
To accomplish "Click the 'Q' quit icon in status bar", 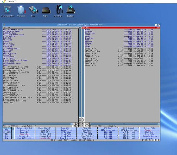I will click(x=159, y=140).
